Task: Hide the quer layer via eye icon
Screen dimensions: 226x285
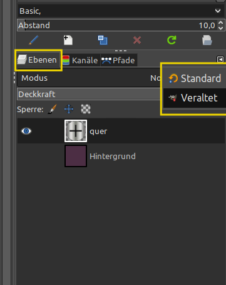Action: tap(26, 131)
